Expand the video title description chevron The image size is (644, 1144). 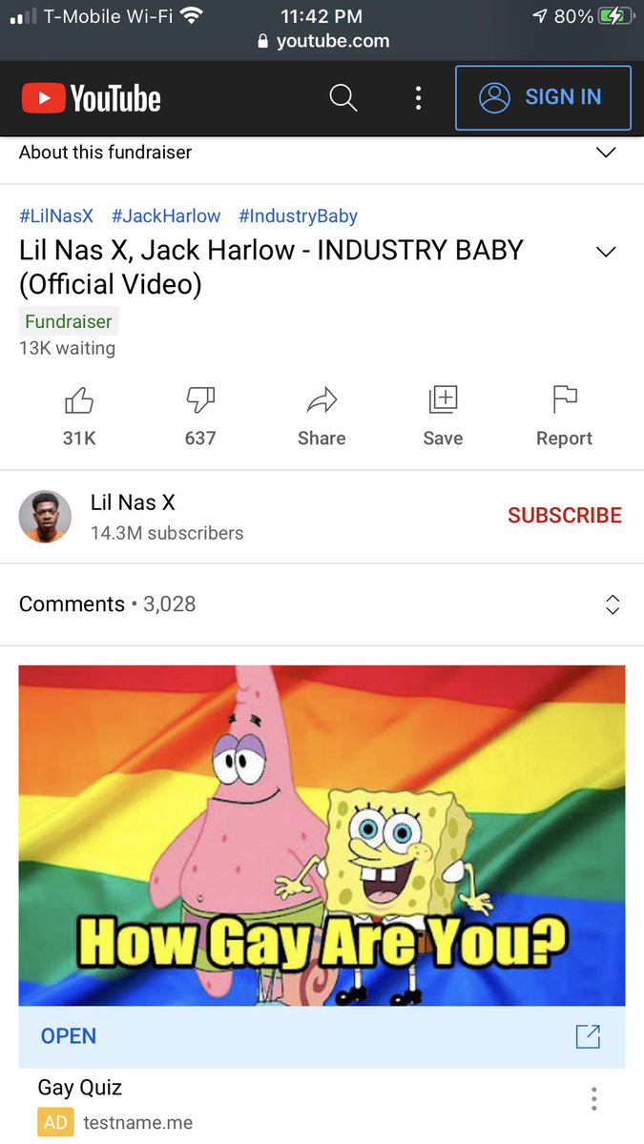(606, 252)
